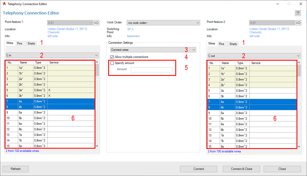Viewport: 307px width, 176px height.
Task: Click left side info under Point feature 1
Action: tap(52, 36)
